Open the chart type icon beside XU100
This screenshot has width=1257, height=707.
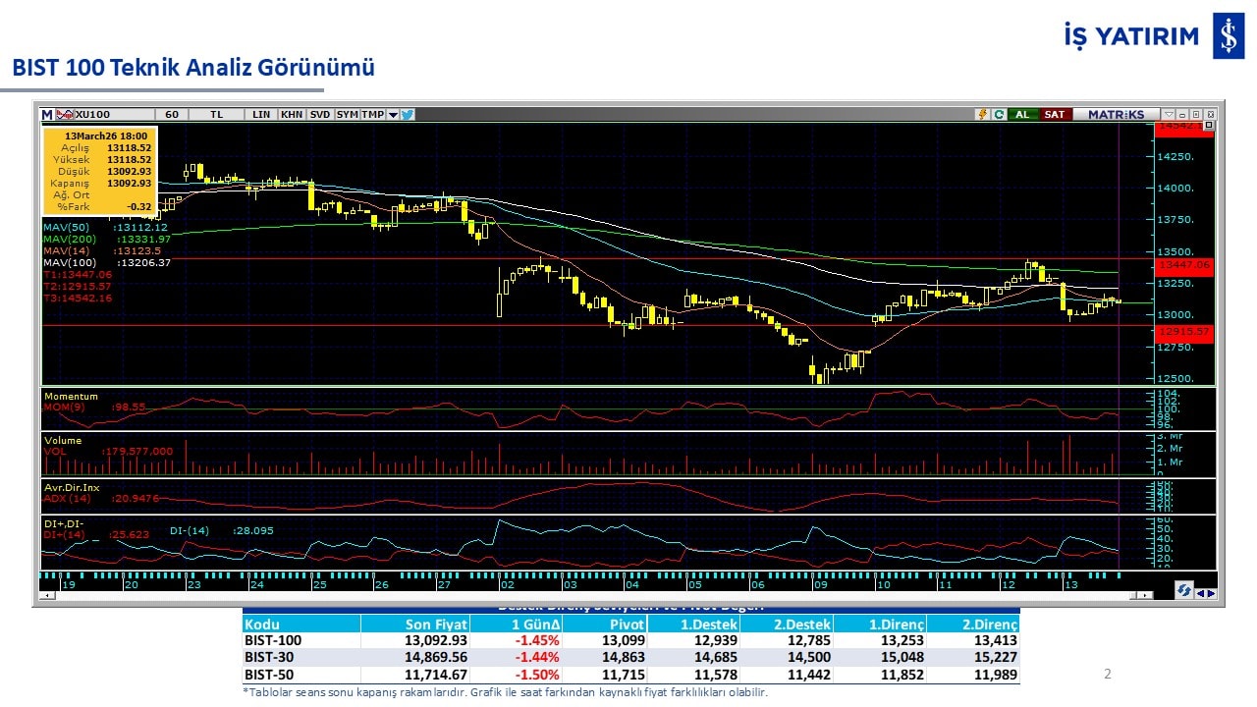pyautogui.click(x=66, y=114)
